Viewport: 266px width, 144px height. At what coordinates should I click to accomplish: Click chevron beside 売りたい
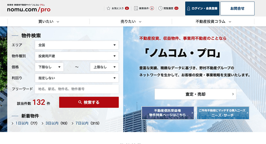pos(140,22)
